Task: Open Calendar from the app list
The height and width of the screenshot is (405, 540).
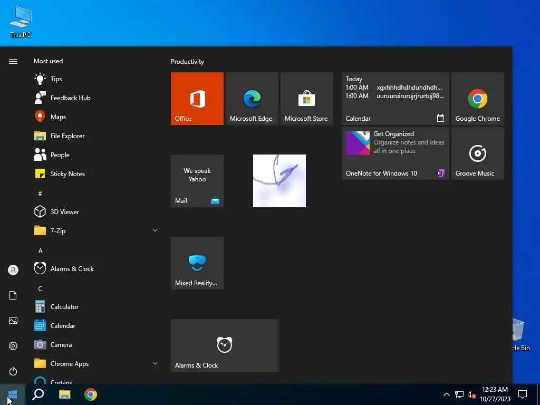Action: coord(96,325)
